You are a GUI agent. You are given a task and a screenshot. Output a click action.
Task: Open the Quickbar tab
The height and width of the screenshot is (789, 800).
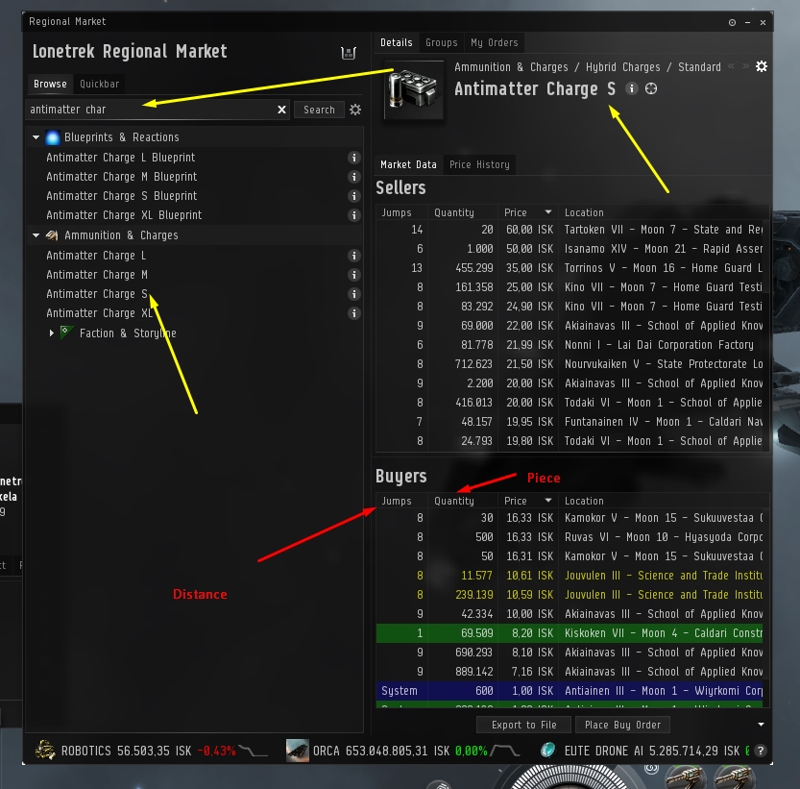[x=102, y=84]
